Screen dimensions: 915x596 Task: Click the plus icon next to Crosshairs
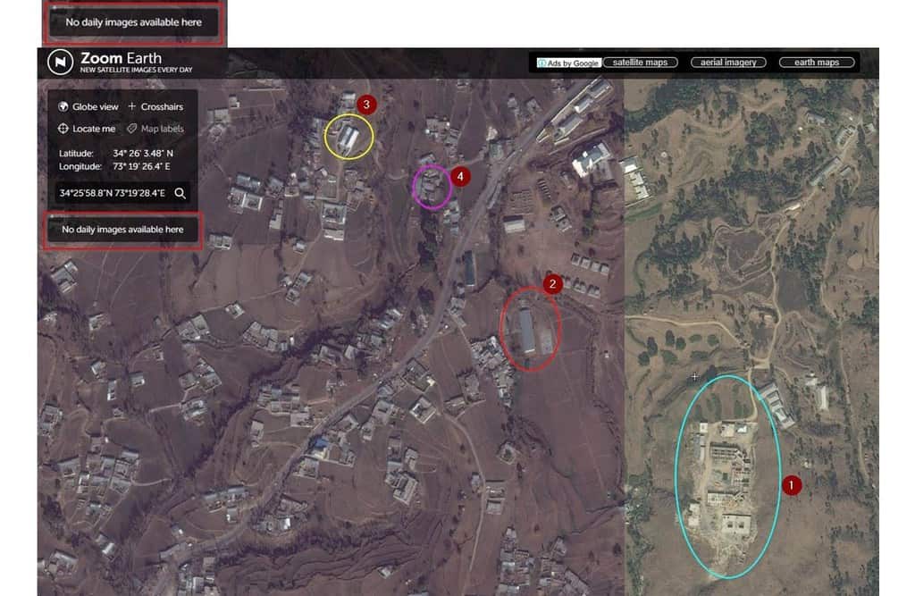132,107
